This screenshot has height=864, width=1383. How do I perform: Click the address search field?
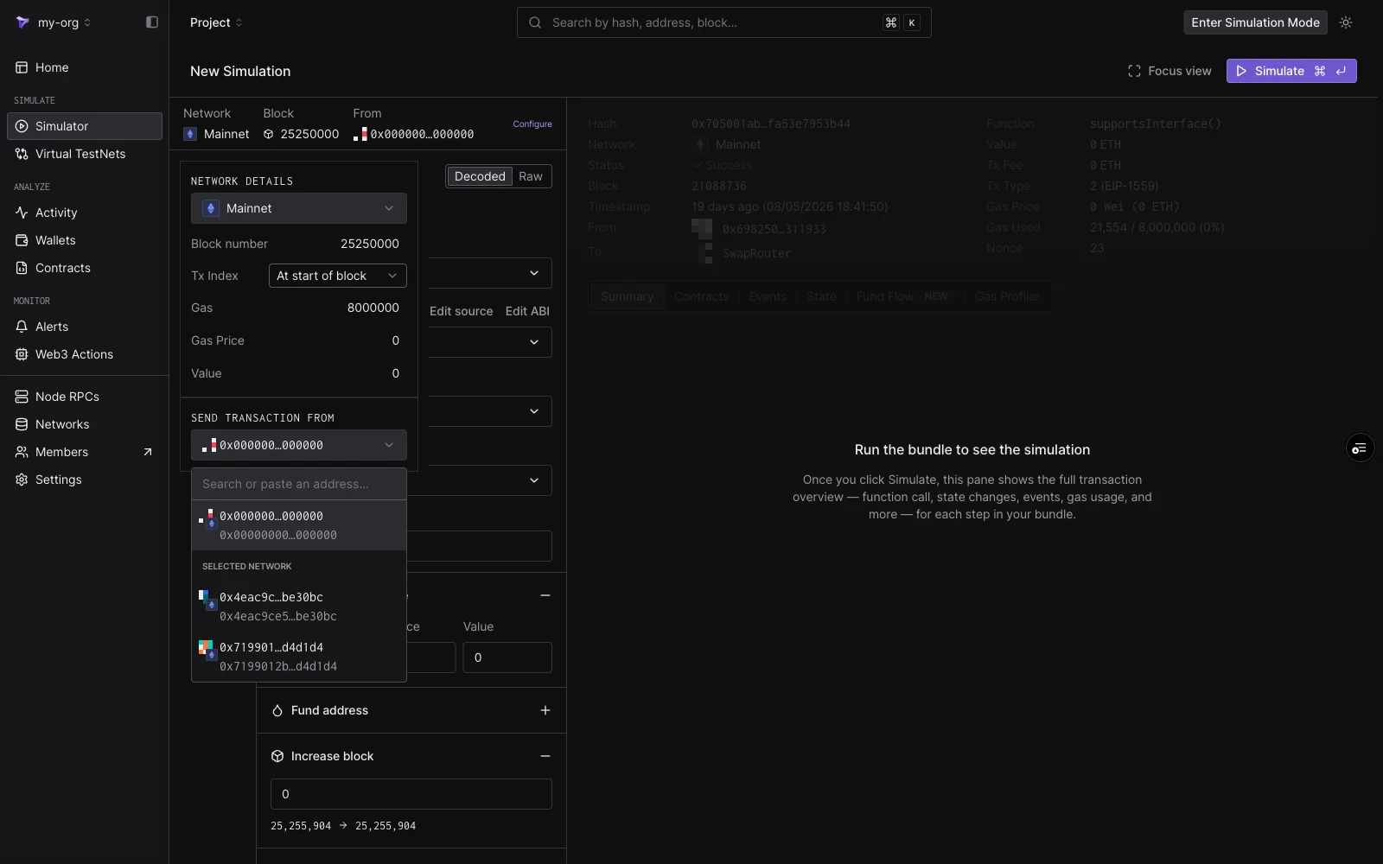[299, 484]
